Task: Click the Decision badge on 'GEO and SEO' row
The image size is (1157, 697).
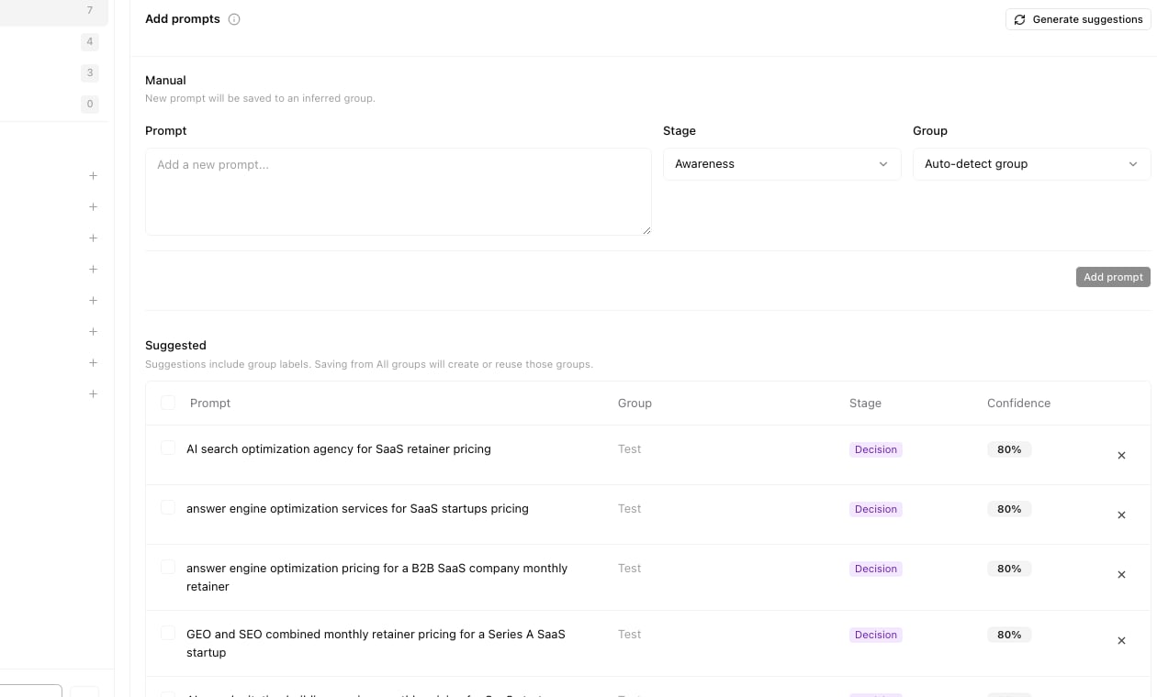Action: (x=876, y=635)
